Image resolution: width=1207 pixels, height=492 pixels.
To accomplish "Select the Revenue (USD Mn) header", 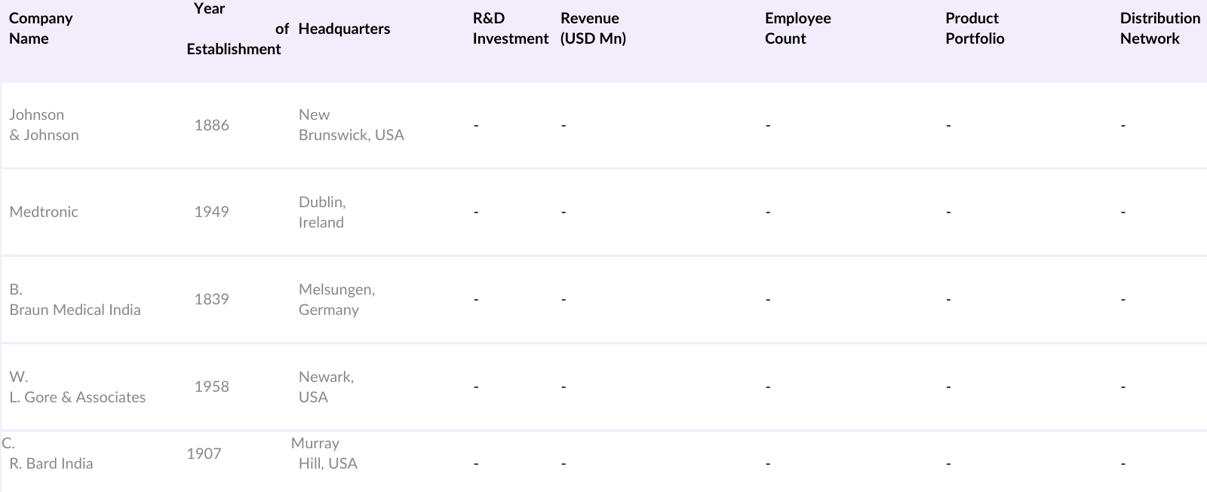I will point(593,29).
